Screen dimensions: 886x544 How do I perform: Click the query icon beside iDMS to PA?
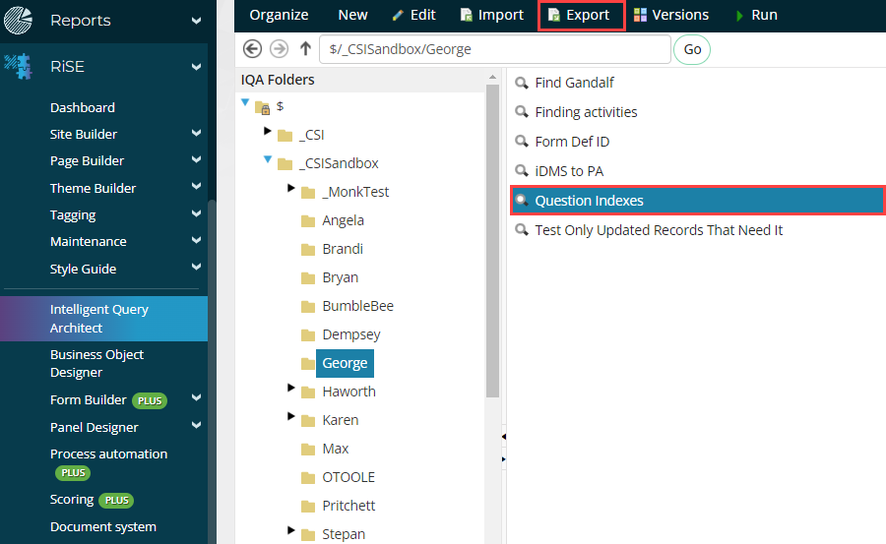click(x=522, y=171)
